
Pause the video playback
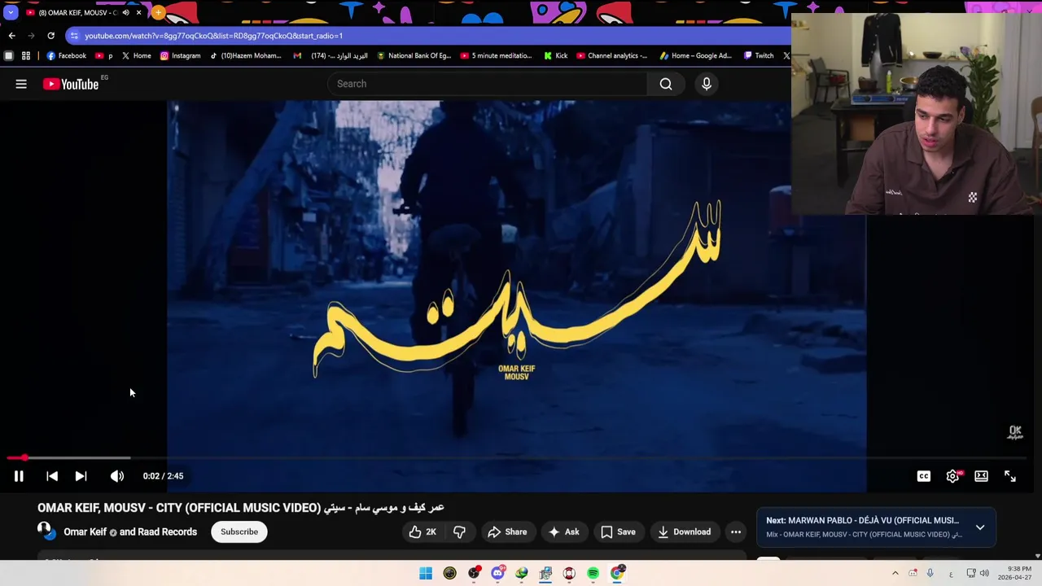(x=19, y=476)
